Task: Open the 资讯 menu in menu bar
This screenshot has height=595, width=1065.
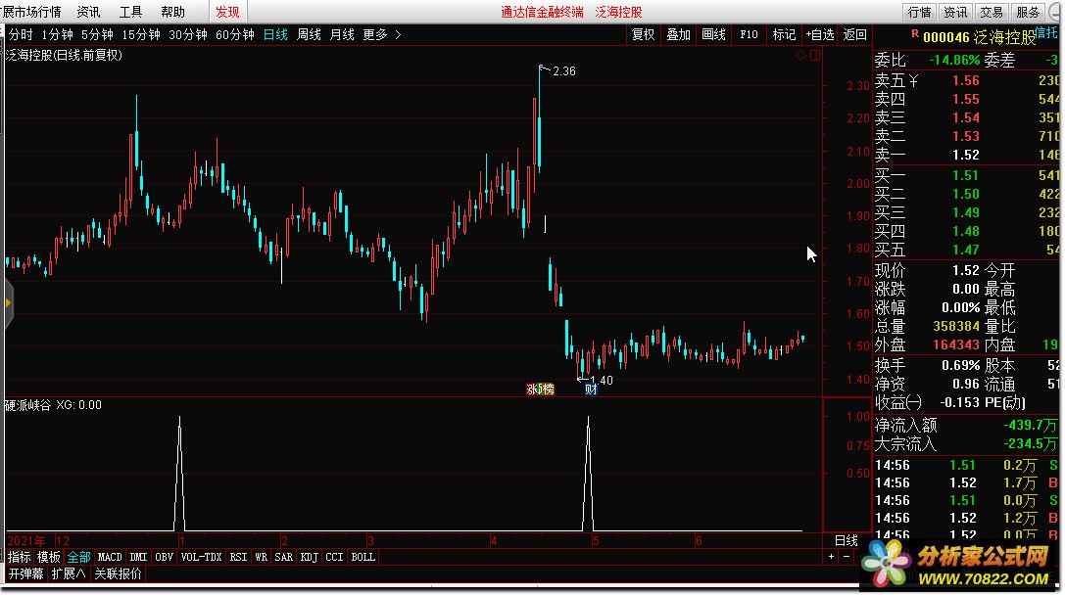Action: click(88, 12)
